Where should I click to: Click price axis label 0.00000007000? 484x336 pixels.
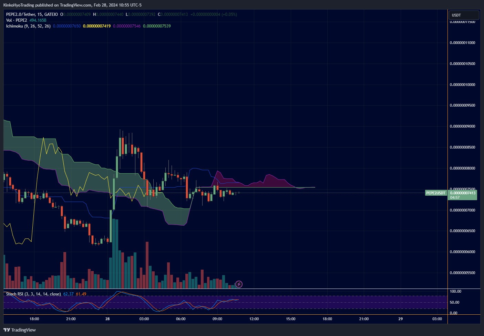pyautogui.click(x=462, y=210)
